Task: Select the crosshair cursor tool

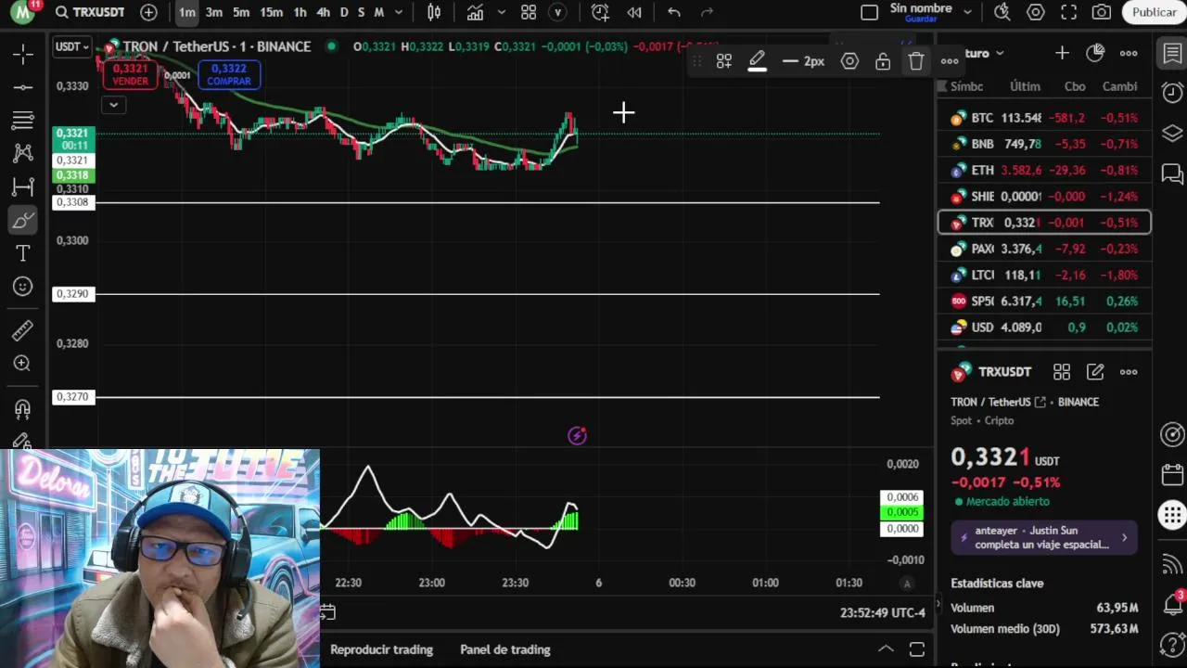Action: (23, 54)
